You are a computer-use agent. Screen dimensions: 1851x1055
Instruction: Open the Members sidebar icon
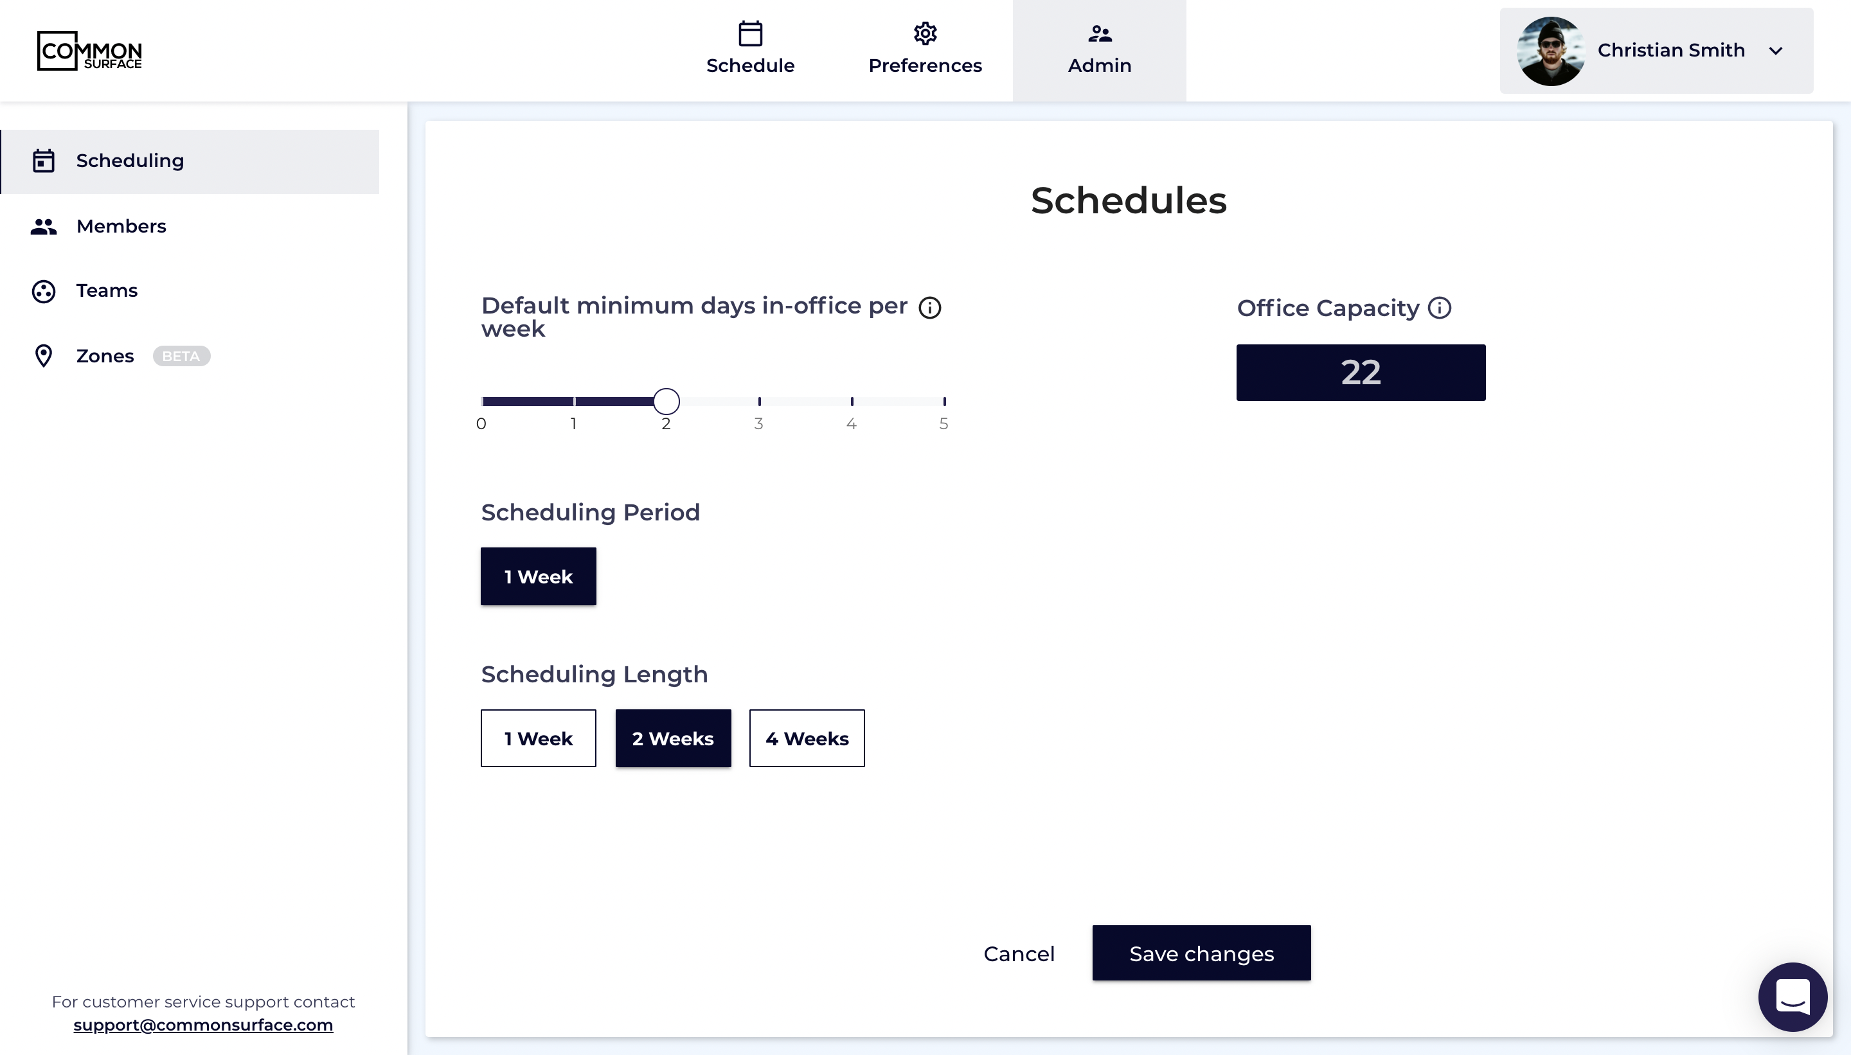point(43,226)
